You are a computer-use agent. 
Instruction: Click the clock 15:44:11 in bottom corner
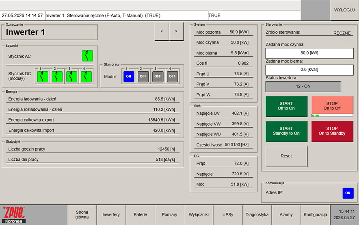tap(347, 212)
